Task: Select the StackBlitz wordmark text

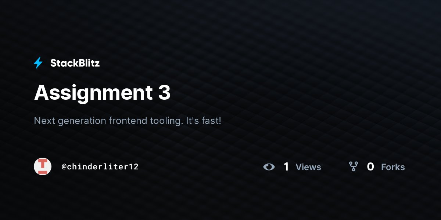Action: coord(75,63)
